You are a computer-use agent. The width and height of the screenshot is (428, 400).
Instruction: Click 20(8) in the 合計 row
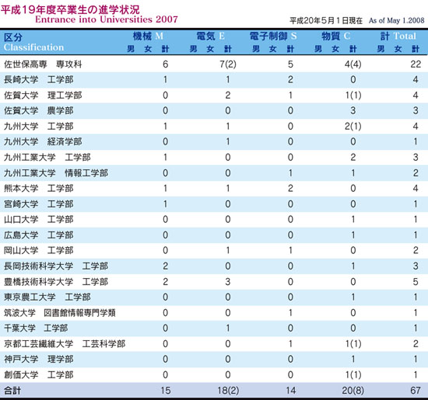point(353,391)
